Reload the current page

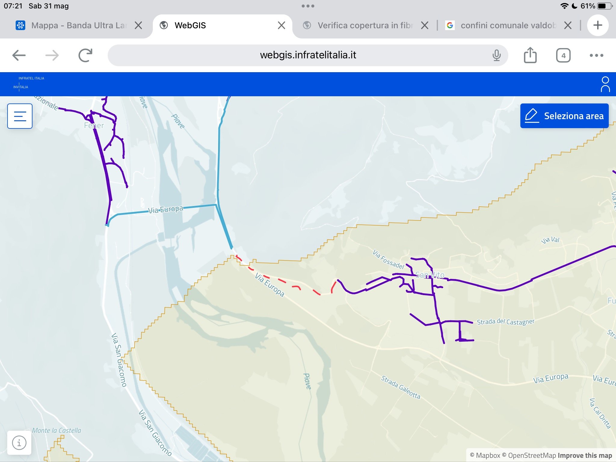[x=85, y=55]
